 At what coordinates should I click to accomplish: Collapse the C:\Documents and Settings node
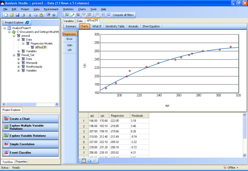9,32
